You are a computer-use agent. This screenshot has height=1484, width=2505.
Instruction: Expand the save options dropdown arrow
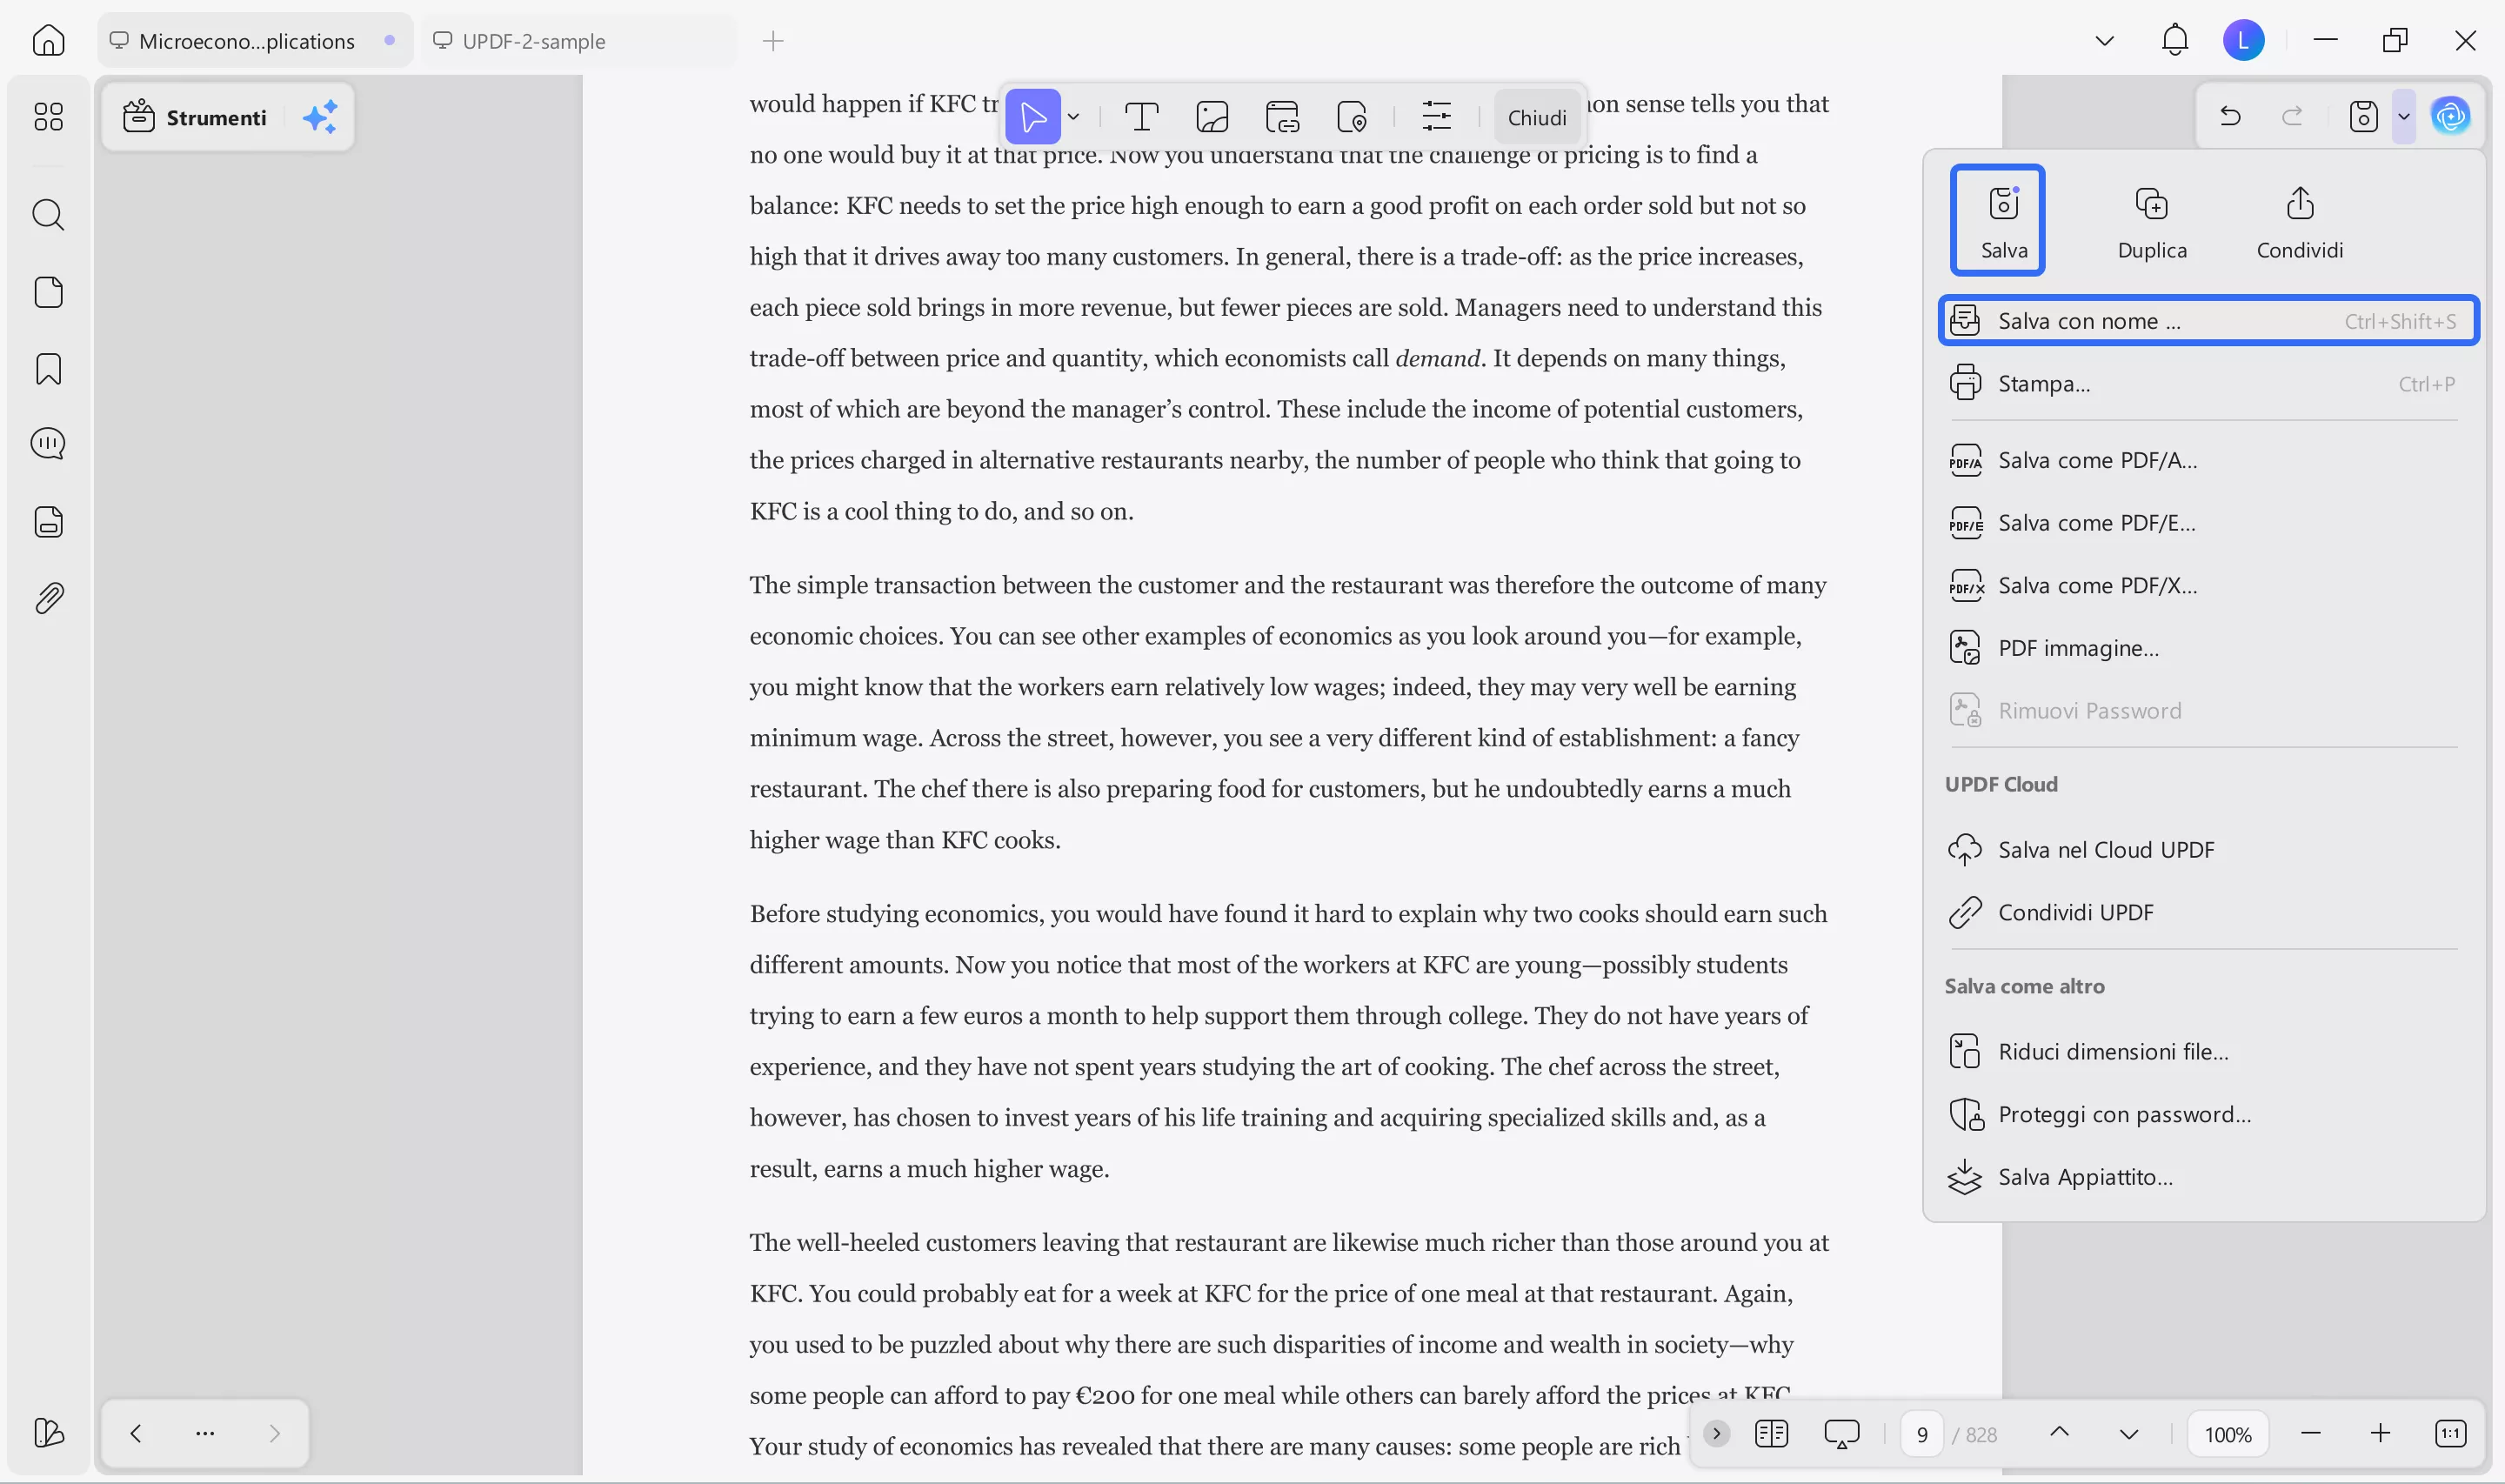coord(2403,116)
